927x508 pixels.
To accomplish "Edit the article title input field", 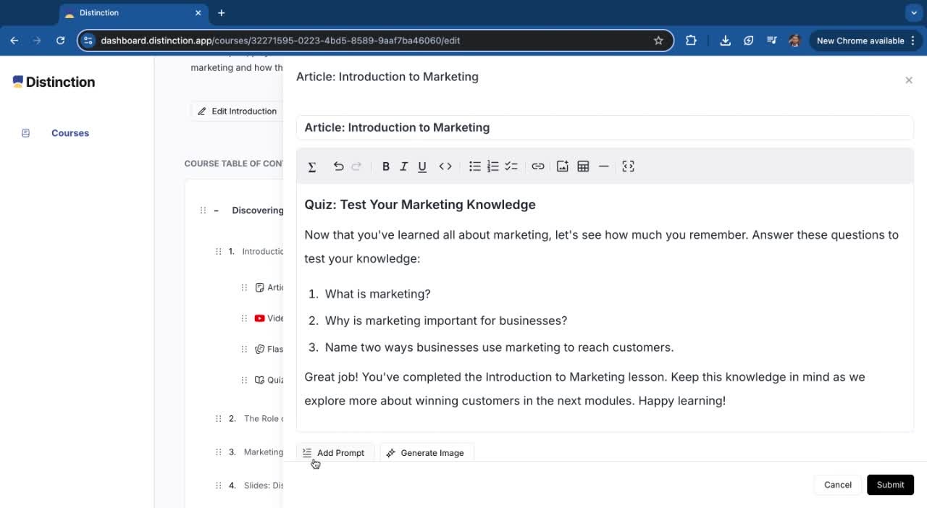I will [604, 127].
